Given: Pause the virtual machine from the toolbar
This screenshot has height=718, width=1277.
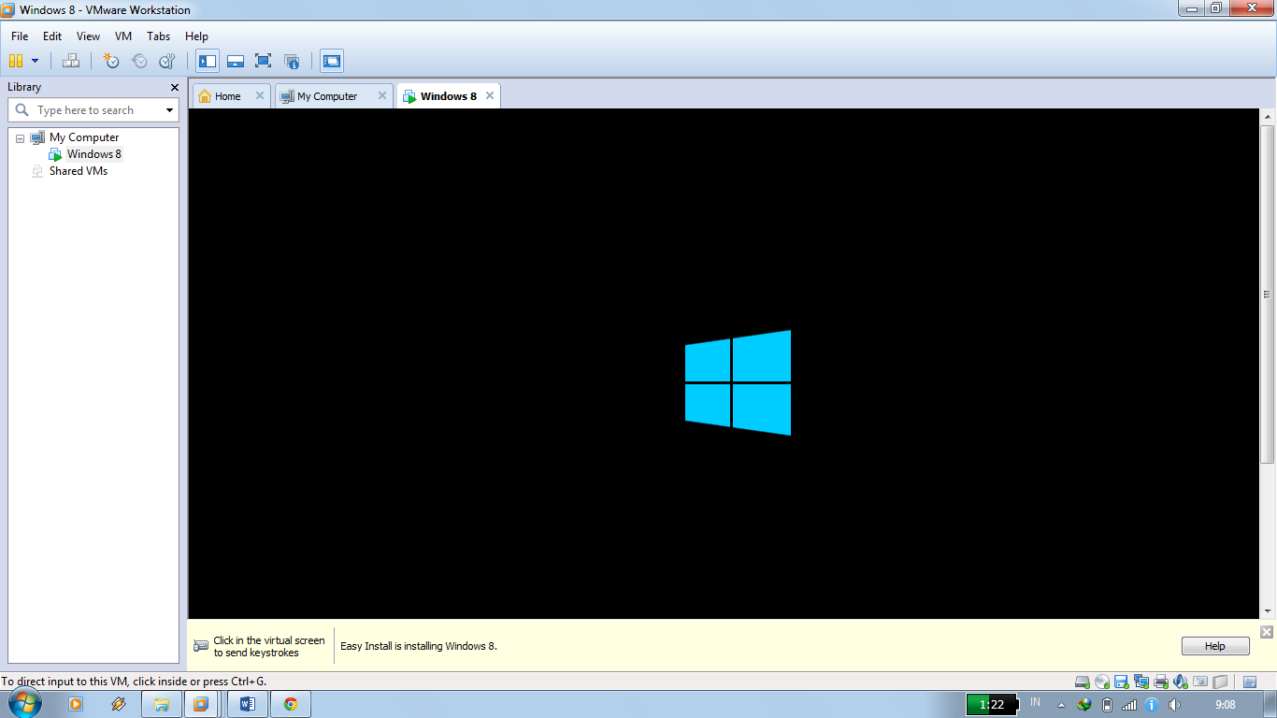Looking at the screenshot, I should [16, 61].
